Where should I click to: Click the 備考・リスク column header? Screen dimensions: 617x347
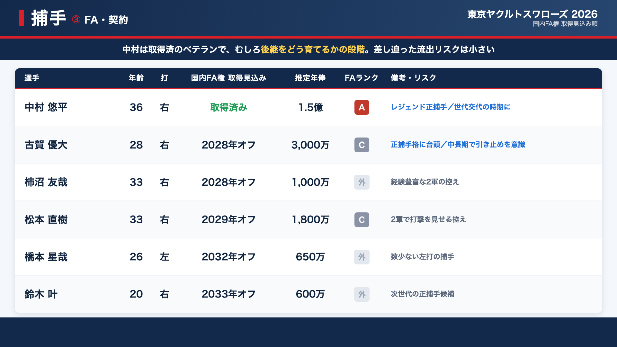[x=413, y=78]
